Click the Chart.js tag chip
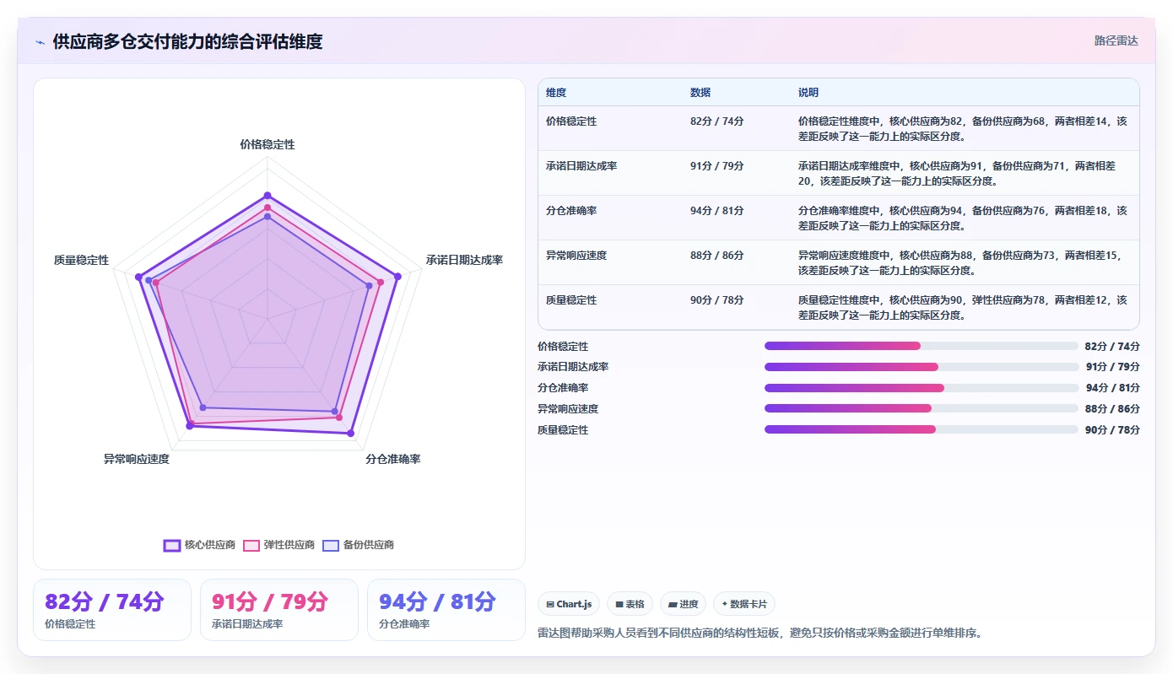Screen dimensions: 1173x674 click(x=569, y=604)
